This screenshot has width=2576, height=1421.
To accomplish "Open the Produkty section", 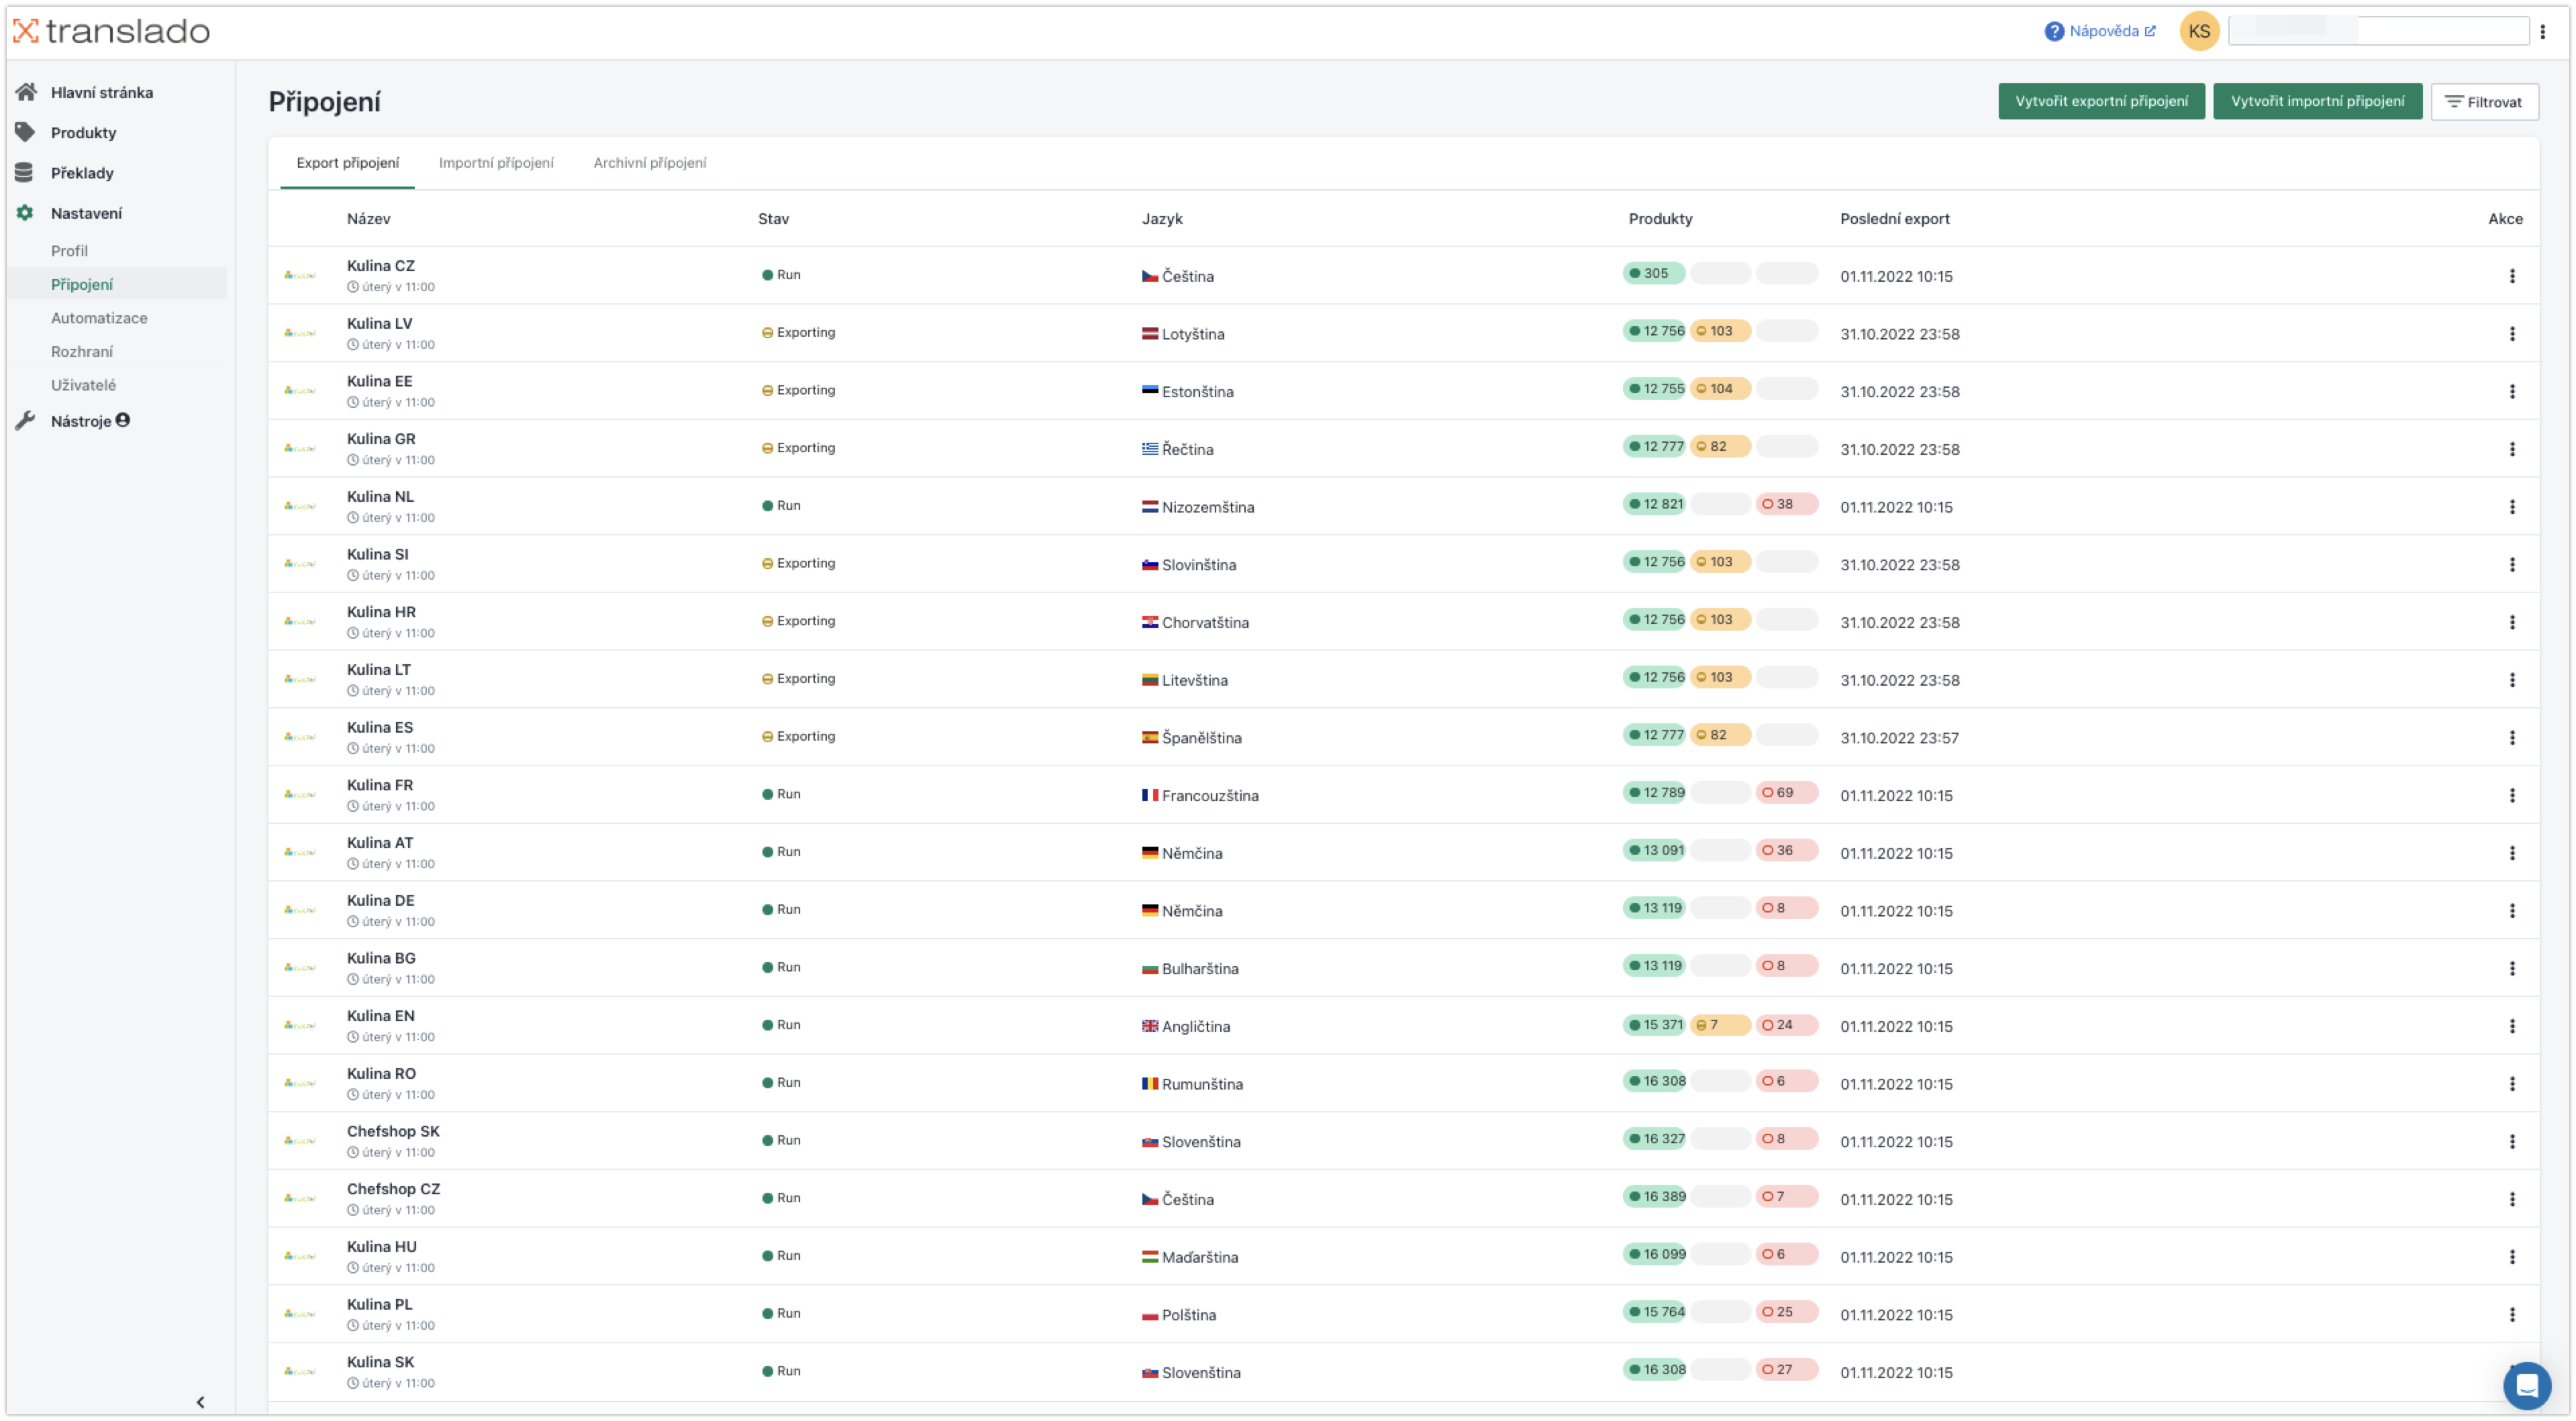I will [83, 132].
